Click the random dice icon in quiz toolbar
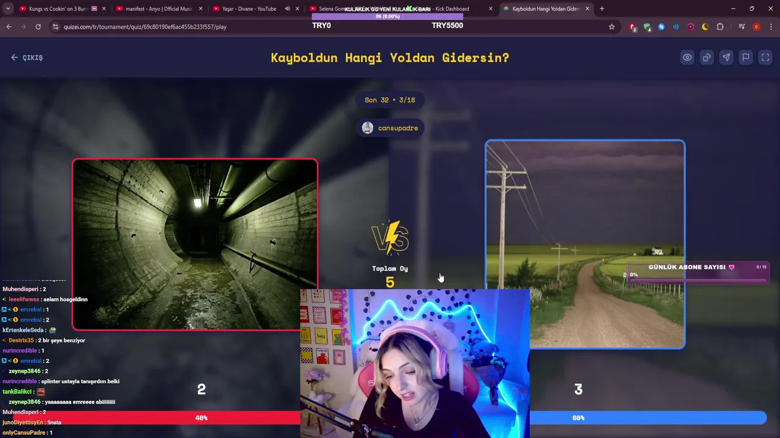This screenshot has height=438, width=780. click(706, 57)
